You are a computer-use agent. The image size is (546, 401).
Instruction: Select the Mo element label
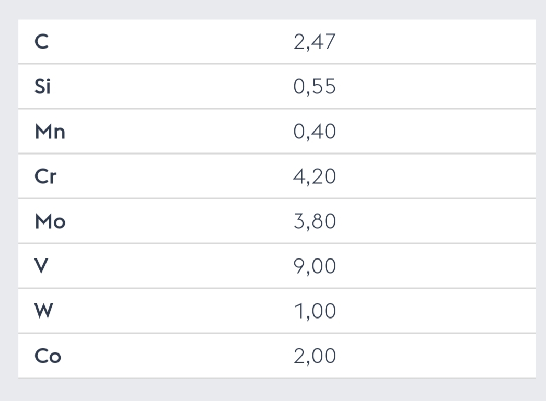[x=50, y=221]
